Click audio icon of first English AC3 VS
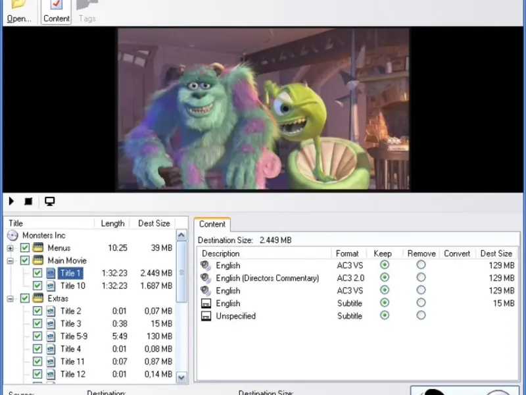This screenshot has width=526, height=395. pos(206,265)
